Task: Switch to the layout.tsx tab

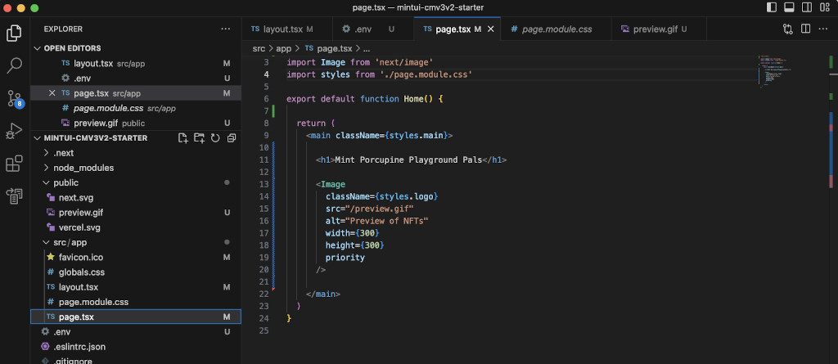Action: coord(287,29)
